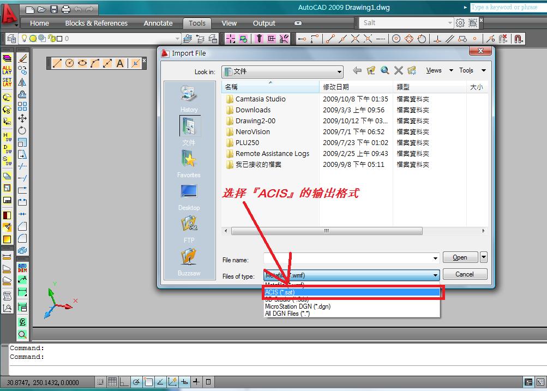Click the Undo arrow in quick access toolbar
547x391 pixels.
(78, 9)
